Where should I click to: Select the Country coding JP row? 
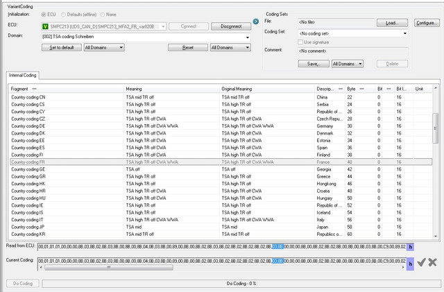[x=221, y=227]
